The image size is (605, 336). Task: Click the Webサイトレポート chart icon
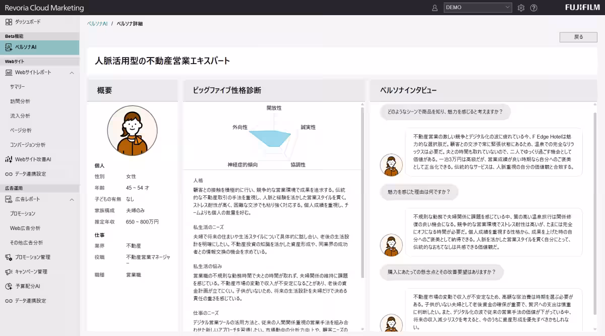[8, 72]
